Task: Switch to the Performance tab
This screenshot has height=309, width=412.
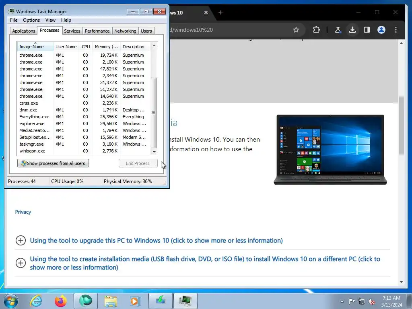Action: coord(97,31)
